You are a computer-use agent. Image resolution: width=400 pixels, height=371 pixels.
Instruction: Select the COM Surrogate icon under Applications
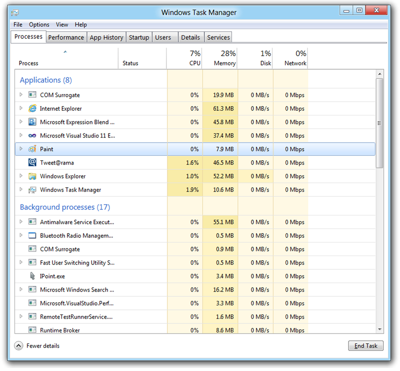tap(31, 95)
